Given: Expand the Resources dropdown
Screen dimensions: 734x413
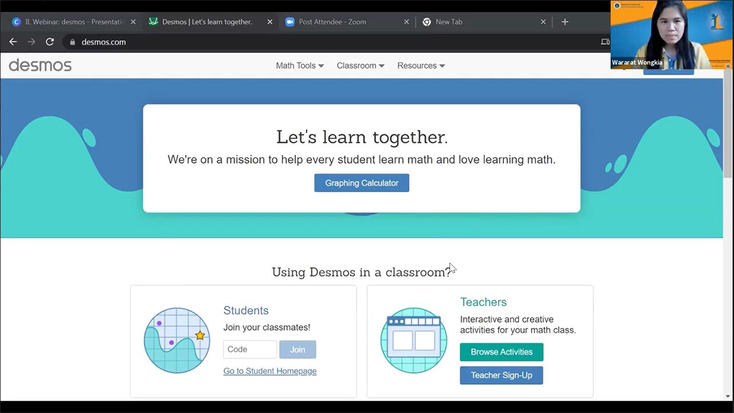Looking at the screenshot, I should tap(421, 65).
